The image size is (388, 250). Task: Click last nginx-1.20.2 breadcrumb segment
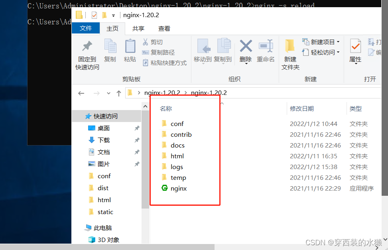(x=209, y=93)
